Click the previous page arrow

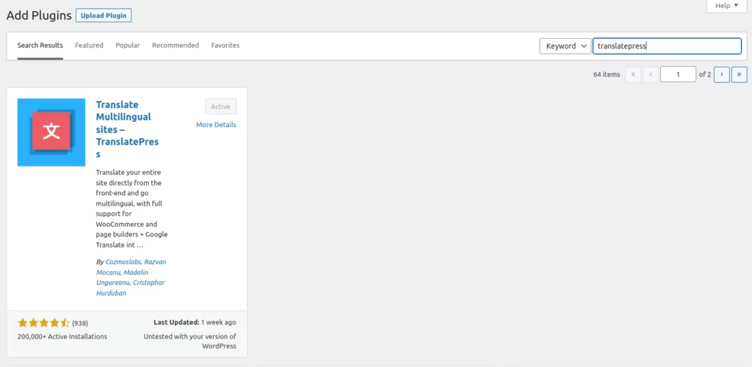[651, 74]
